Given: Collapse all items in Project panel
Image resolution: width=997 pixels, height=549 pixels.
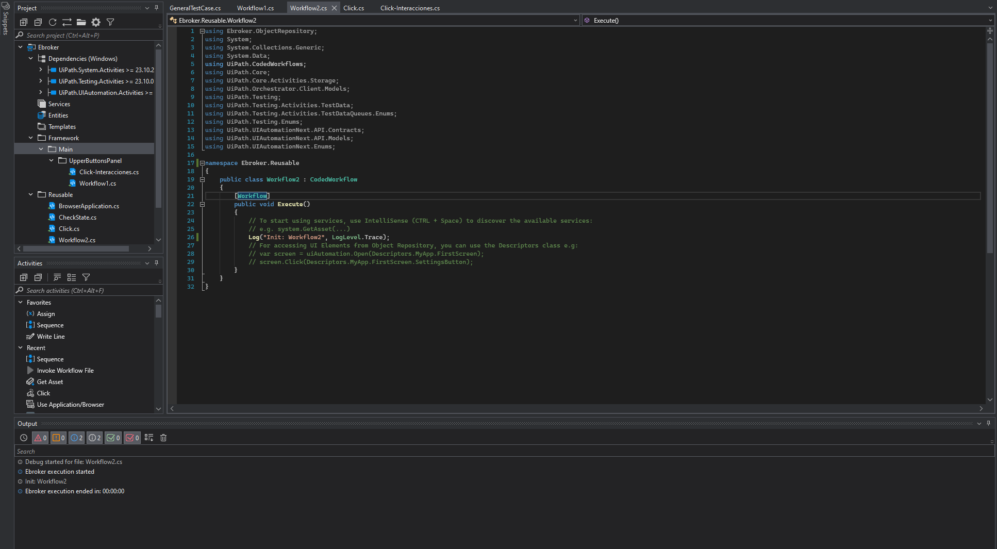Looking at the screenshot, I should tap(38, 22).
